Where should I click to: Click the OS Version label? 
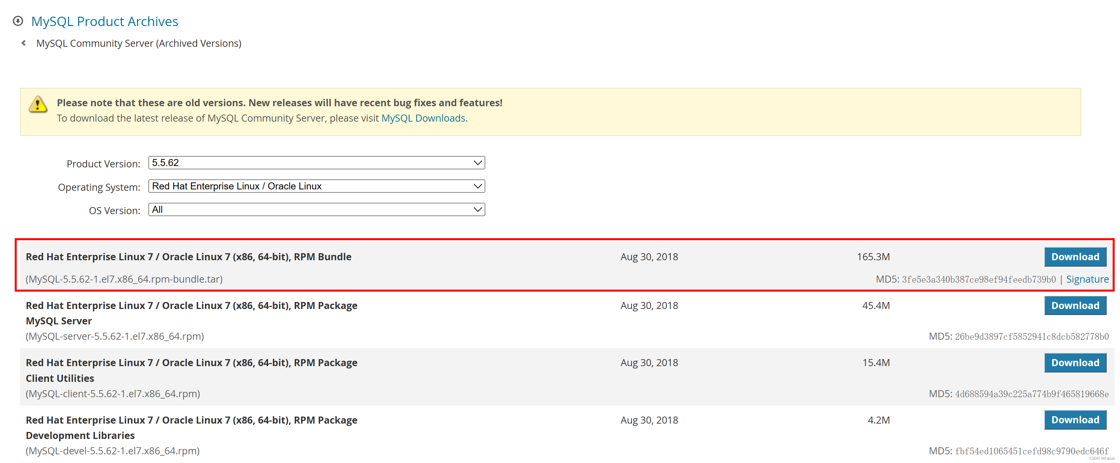114,211
